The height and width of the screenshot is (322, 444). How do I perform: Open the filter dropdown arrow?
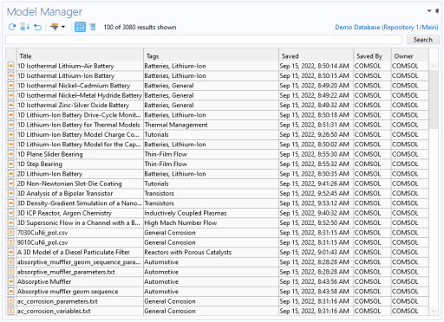[63, 27]
